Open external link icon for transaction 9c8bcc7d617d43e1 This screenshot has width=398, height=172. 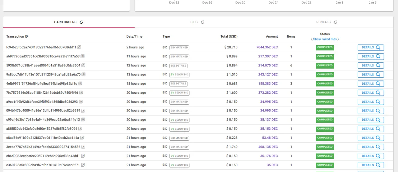(x=84, y=75)
